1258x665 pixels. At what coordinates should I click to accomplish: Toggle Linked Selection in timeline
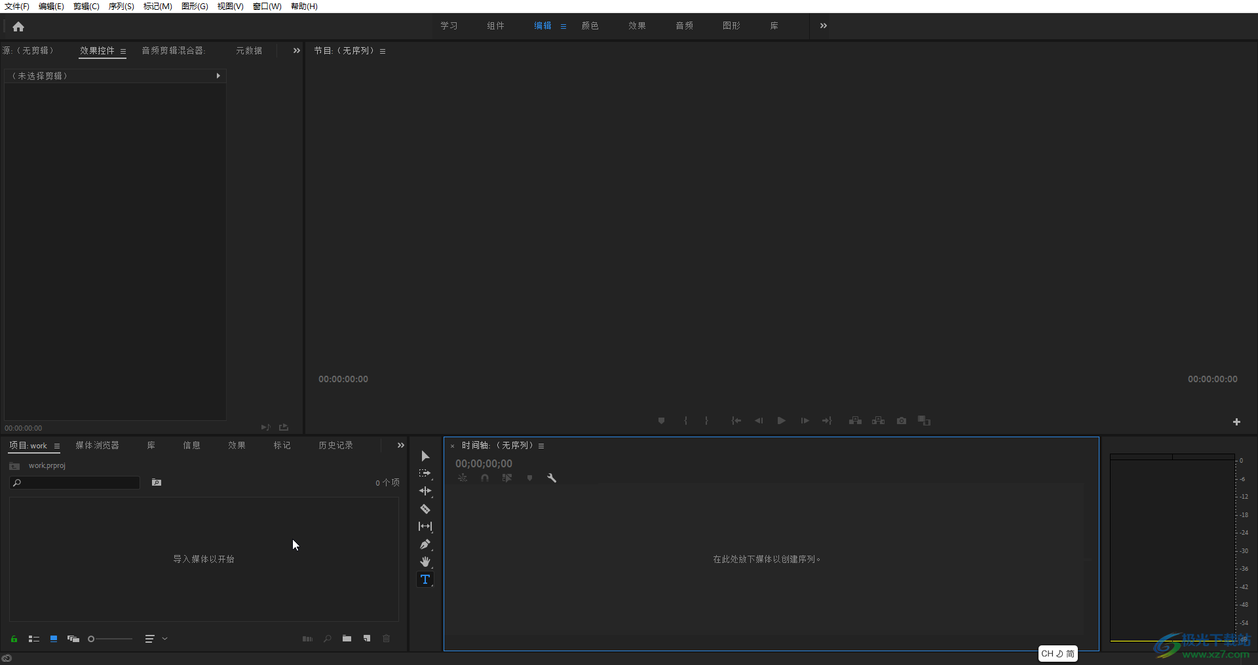pos(507,478)
